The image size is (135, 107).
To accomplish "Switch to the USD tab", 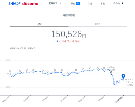I will click(98, 24).
